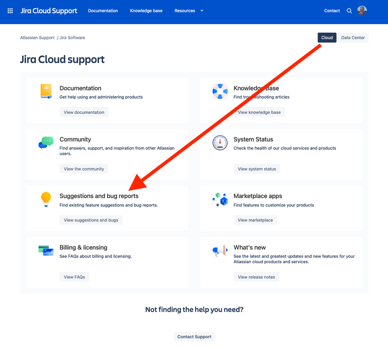
Task: Click 'Get help using and administering products' text
Action: [101, 97]
